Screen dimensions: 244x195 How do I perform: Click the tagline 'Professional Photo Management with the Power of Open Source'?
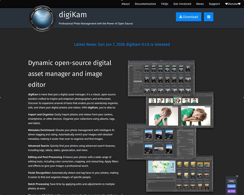coord(96,24)
